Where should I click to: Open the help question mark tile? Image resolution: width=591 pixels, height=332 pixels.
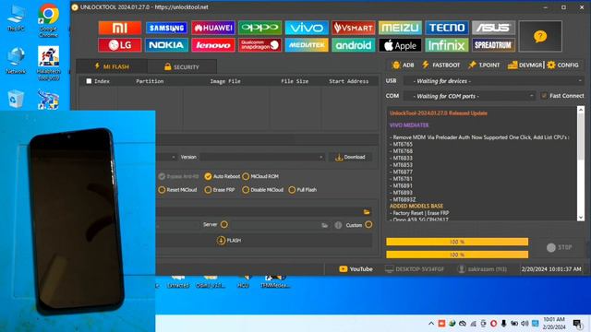[540, 36]
